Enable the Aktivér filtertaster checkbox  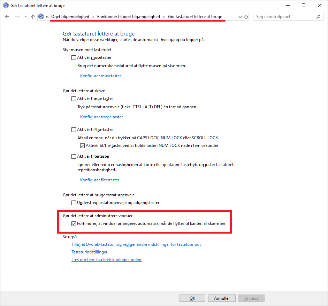point(74,156)
